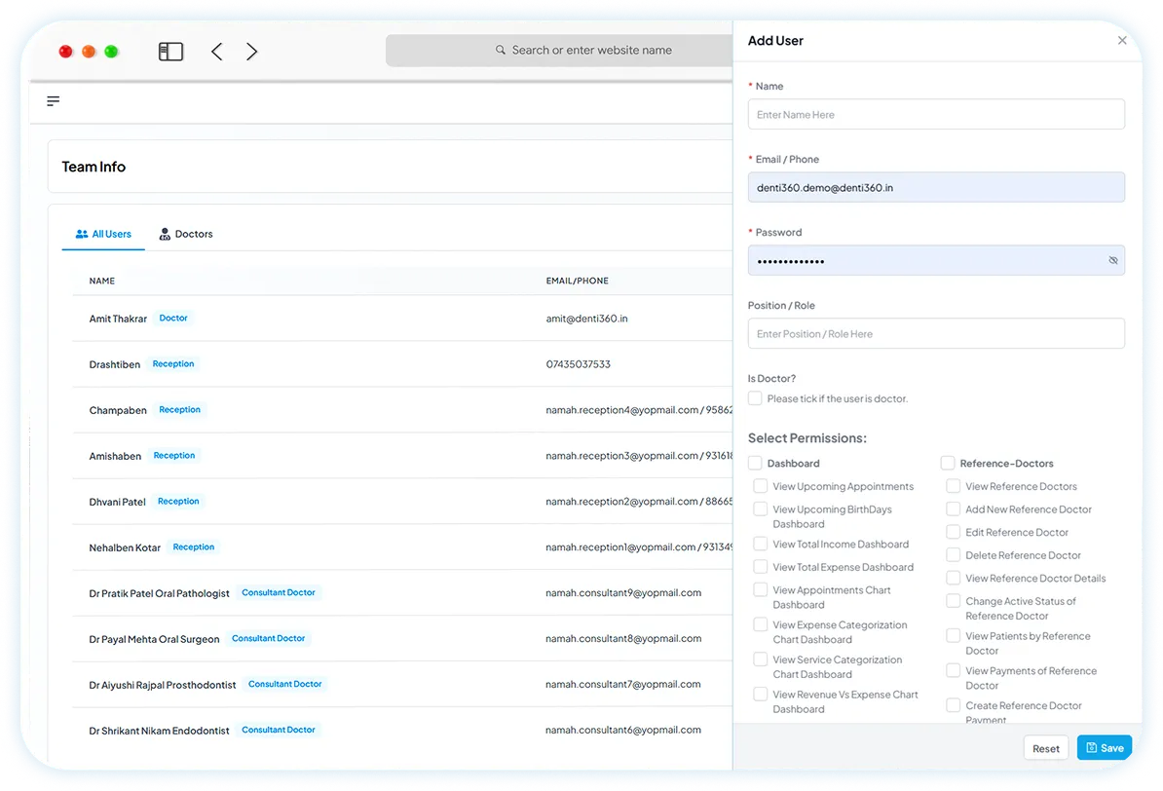
Task: Toggle password visibility eye icon
Action: (1112, 260)
